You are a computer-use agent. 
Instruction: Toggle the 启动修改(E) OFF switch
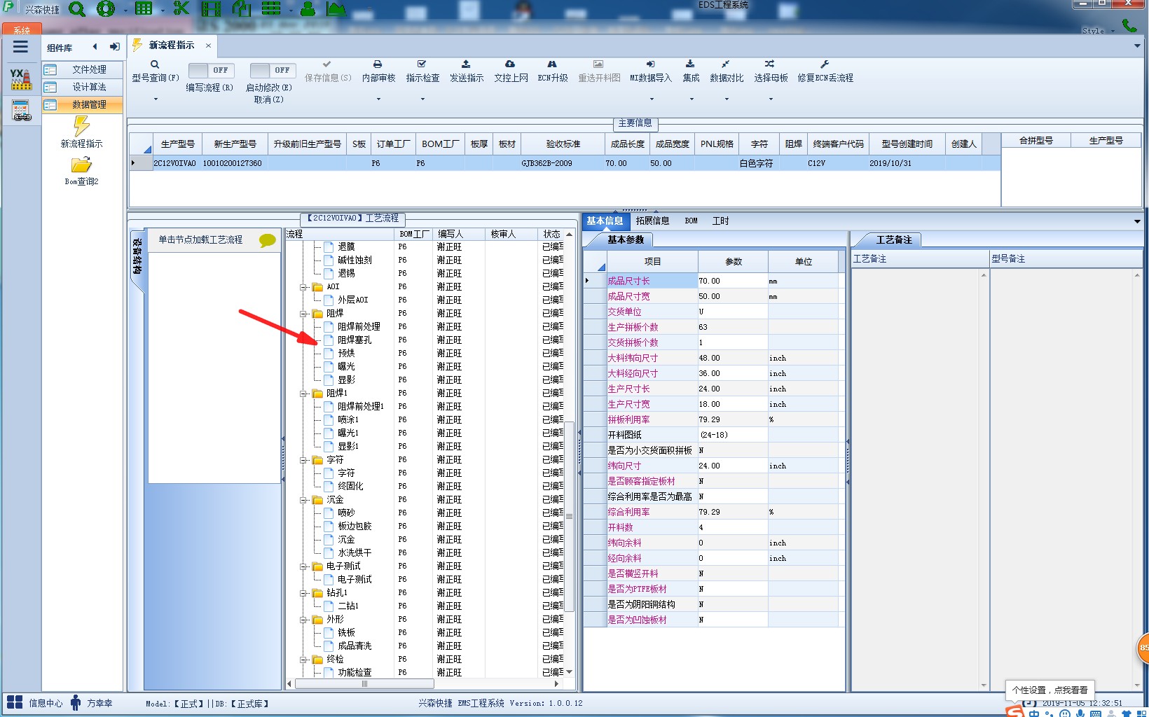pos(273,70)
